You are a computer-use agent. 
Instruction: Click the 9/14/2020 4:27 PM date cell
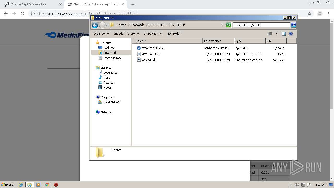tap(216, 48)
